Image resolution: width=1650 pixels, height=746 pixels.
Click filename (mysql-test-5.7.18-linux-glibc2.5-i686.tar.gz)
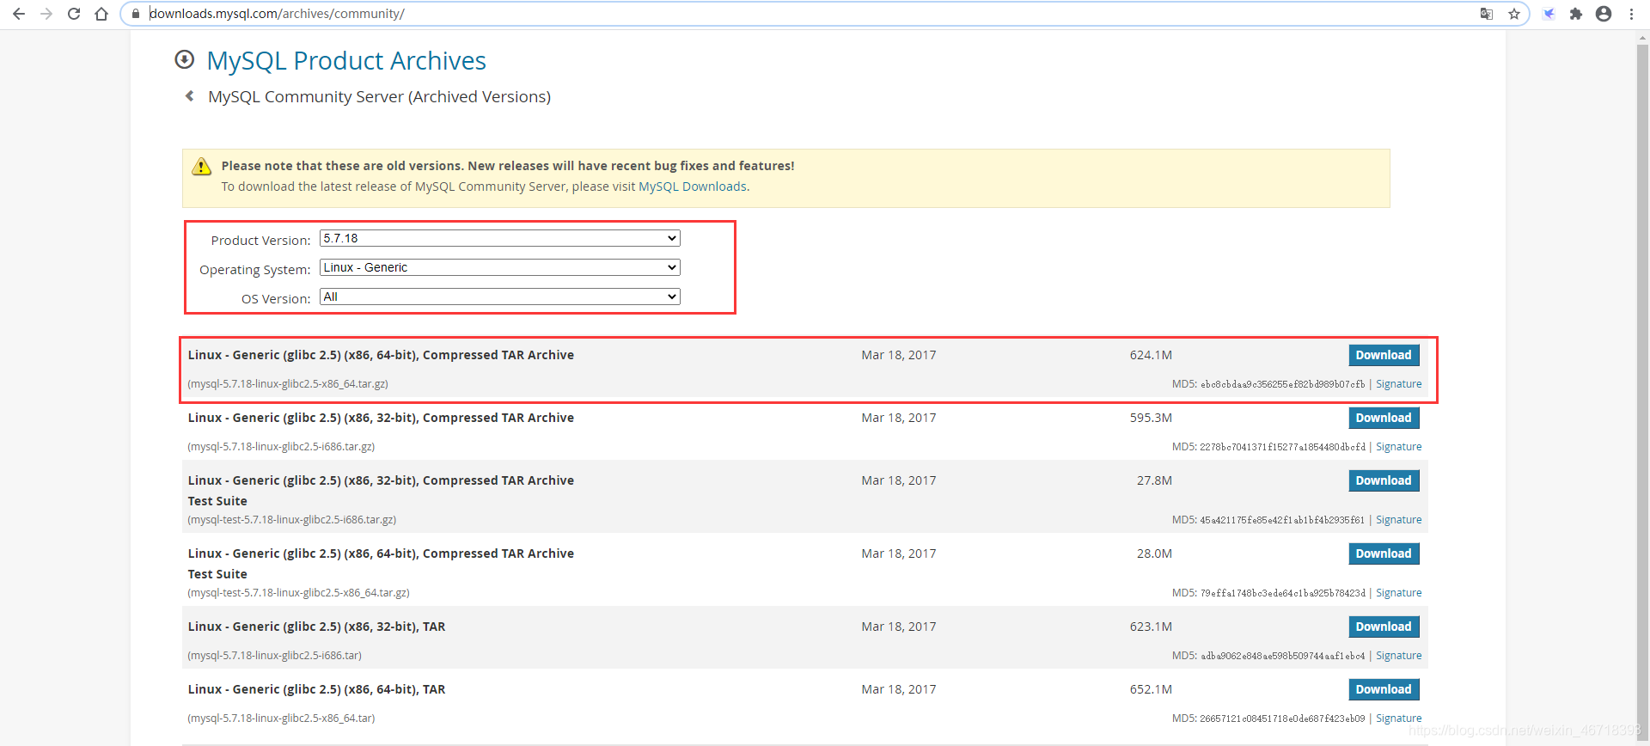pos(292,520)
